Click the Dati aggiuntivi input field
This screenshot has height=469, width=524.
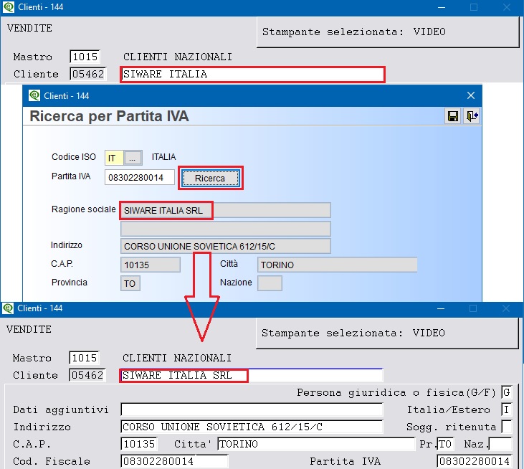click(252, 409)
